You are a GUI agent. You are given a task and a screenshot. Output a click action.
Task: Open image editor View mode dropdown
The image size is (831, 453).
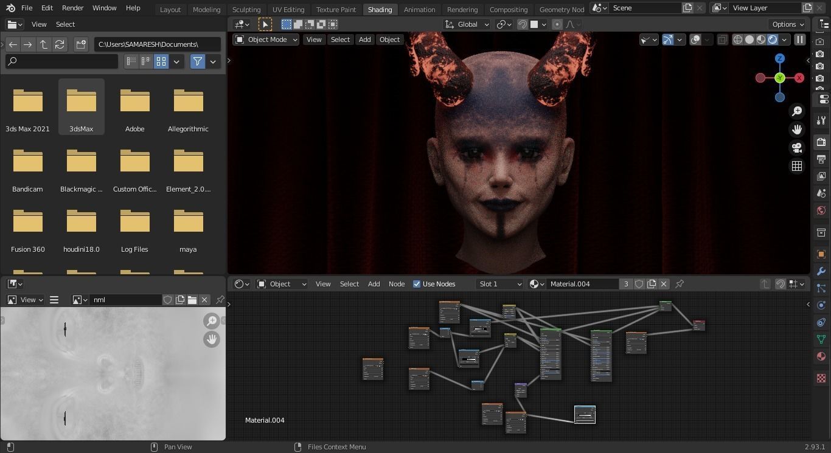pos(26,300)
